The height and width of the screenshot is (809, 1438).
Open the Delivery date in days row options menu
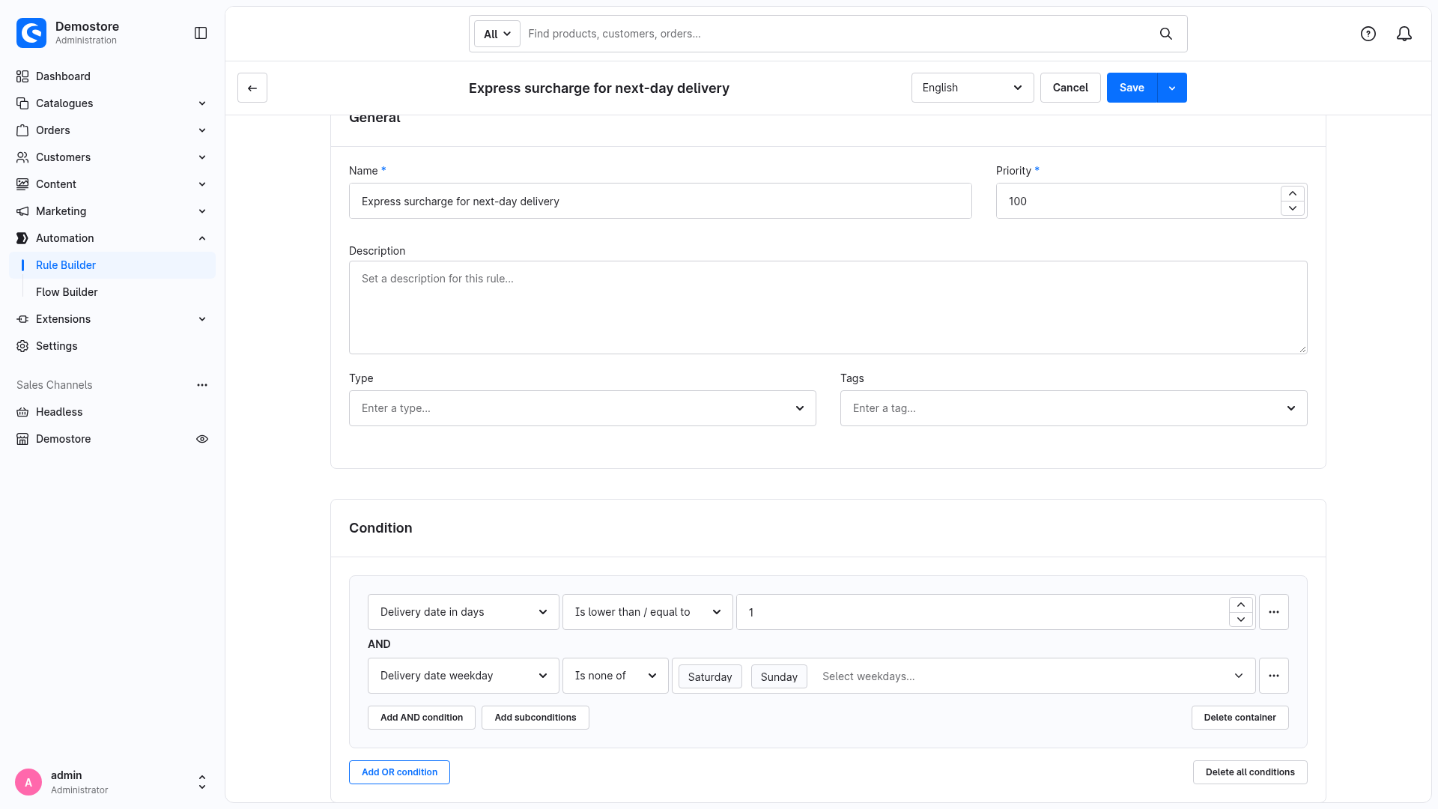pyautogui.click(x=1274, y=612)
